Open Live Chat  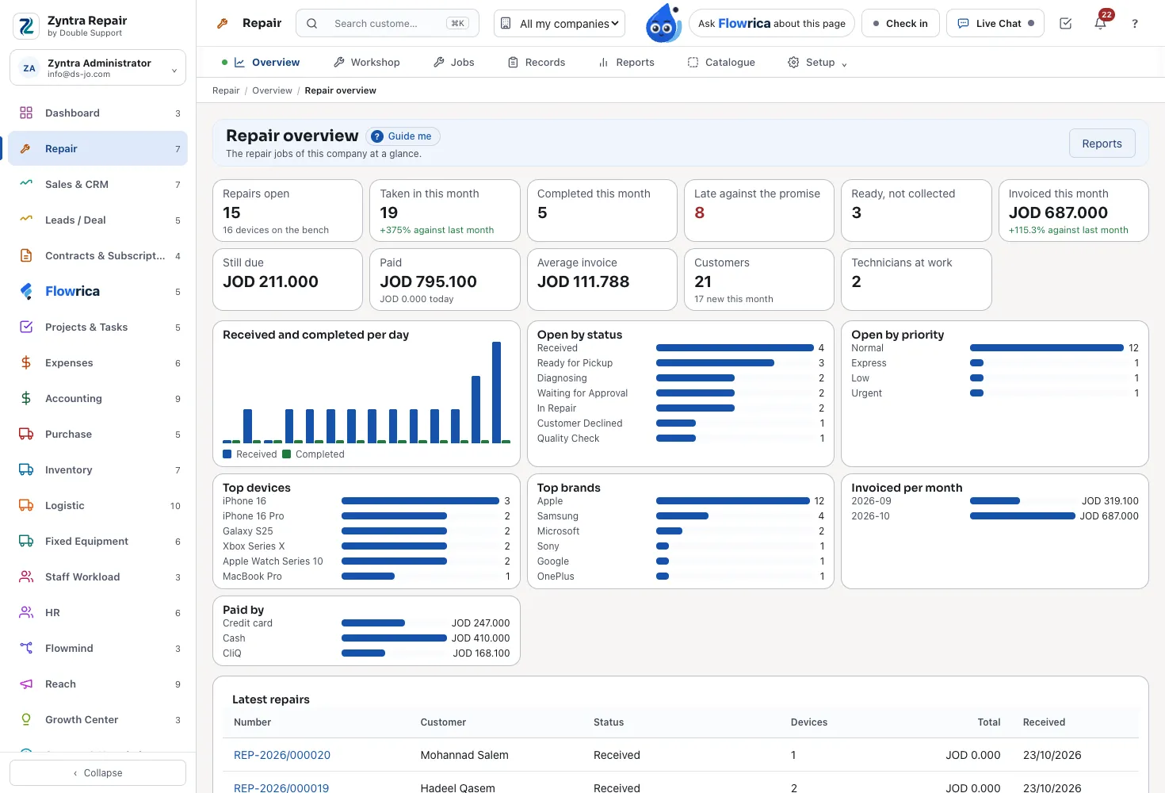pos(995,24)
